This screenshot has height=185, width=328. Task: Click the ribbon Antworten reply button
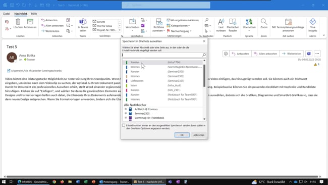click(49, 20)
